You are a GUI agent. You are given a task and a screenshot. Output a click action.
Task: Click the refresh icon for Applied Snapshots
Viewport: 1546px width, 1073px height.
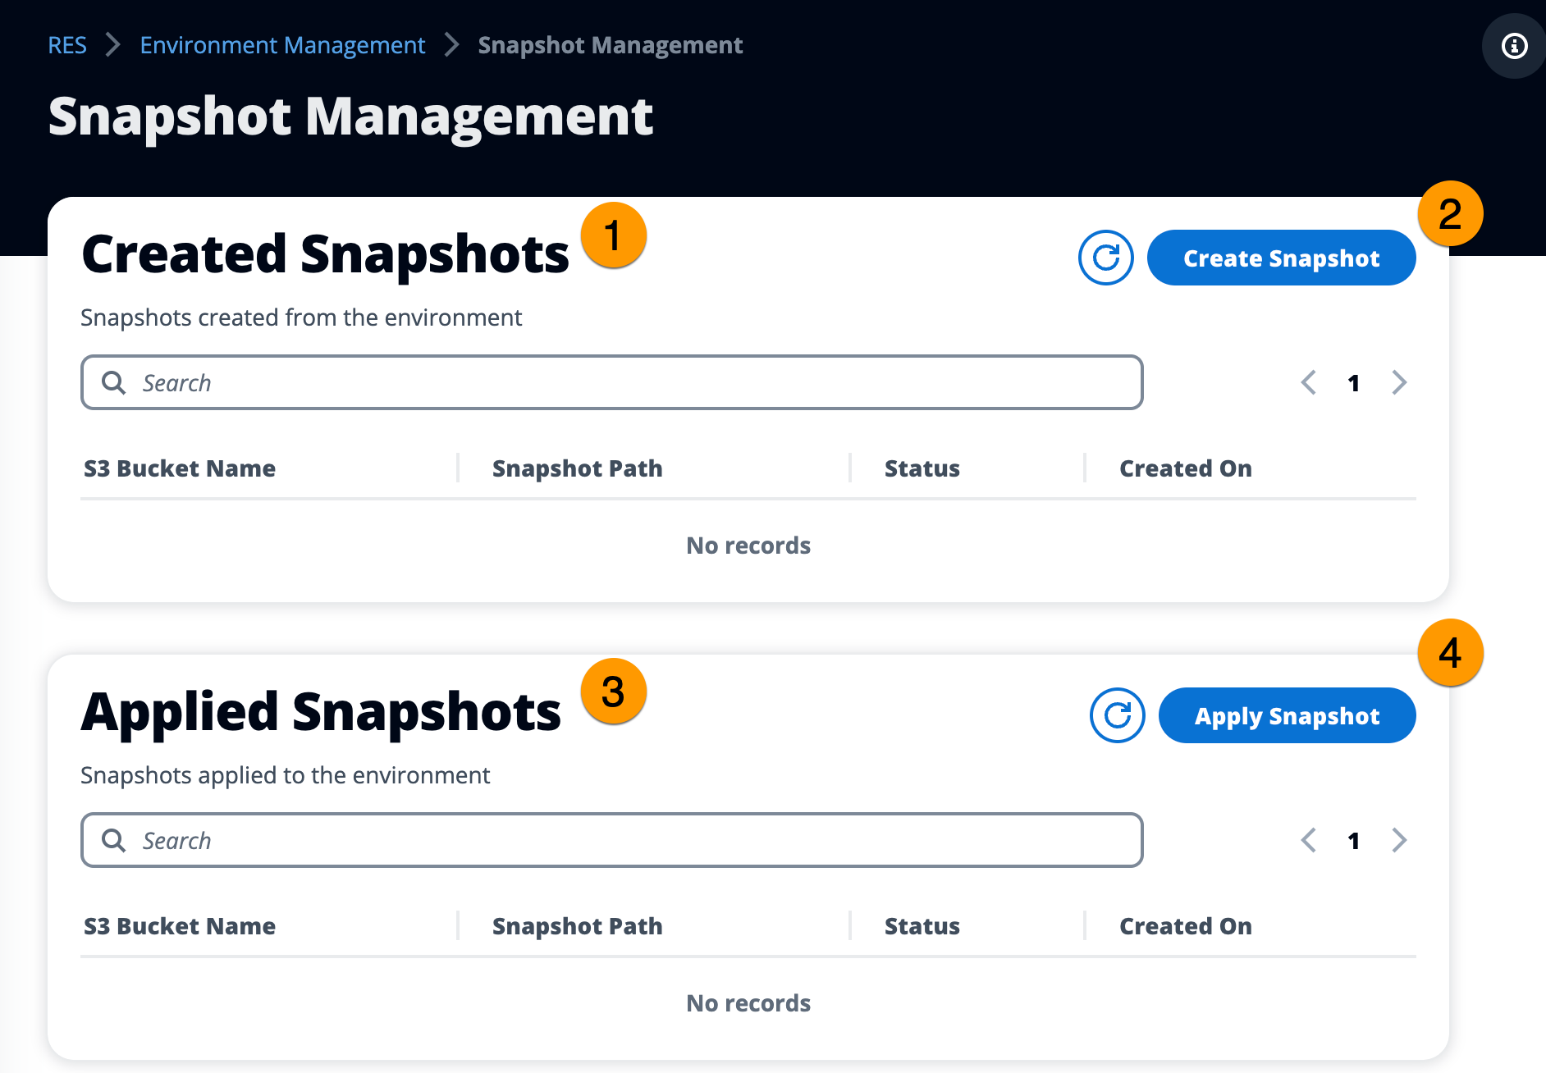[x=1117, y=715]
